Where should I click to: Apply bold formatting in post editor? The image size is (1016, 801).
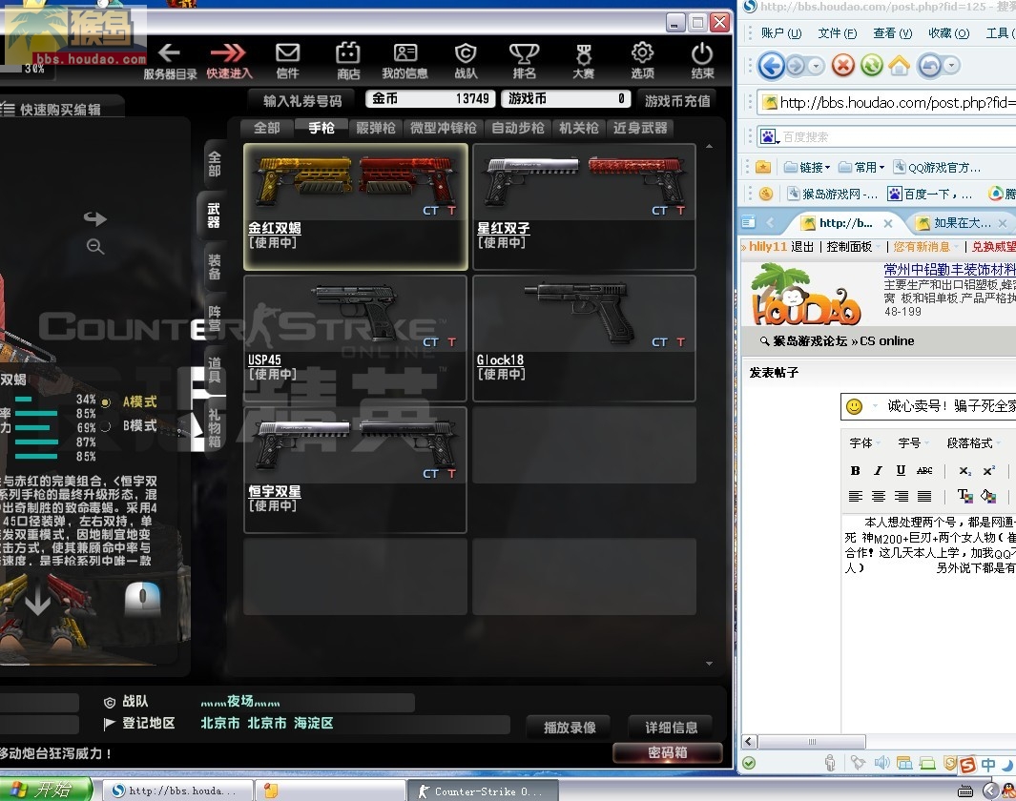[856, 471]
